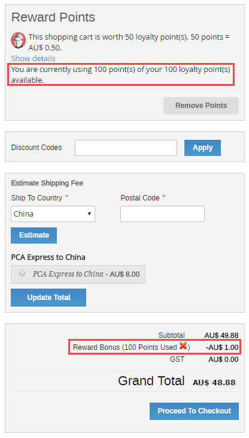
Task: Click the Subtotal amount AU$ 49.88
Action: click(221, 335)
